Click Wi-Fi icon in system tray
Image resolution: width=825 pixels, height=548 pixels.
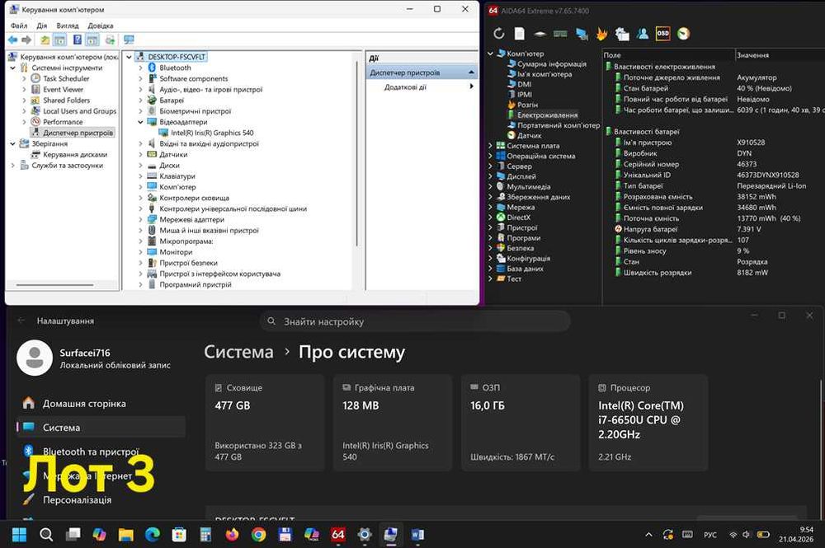pos(733,535)
